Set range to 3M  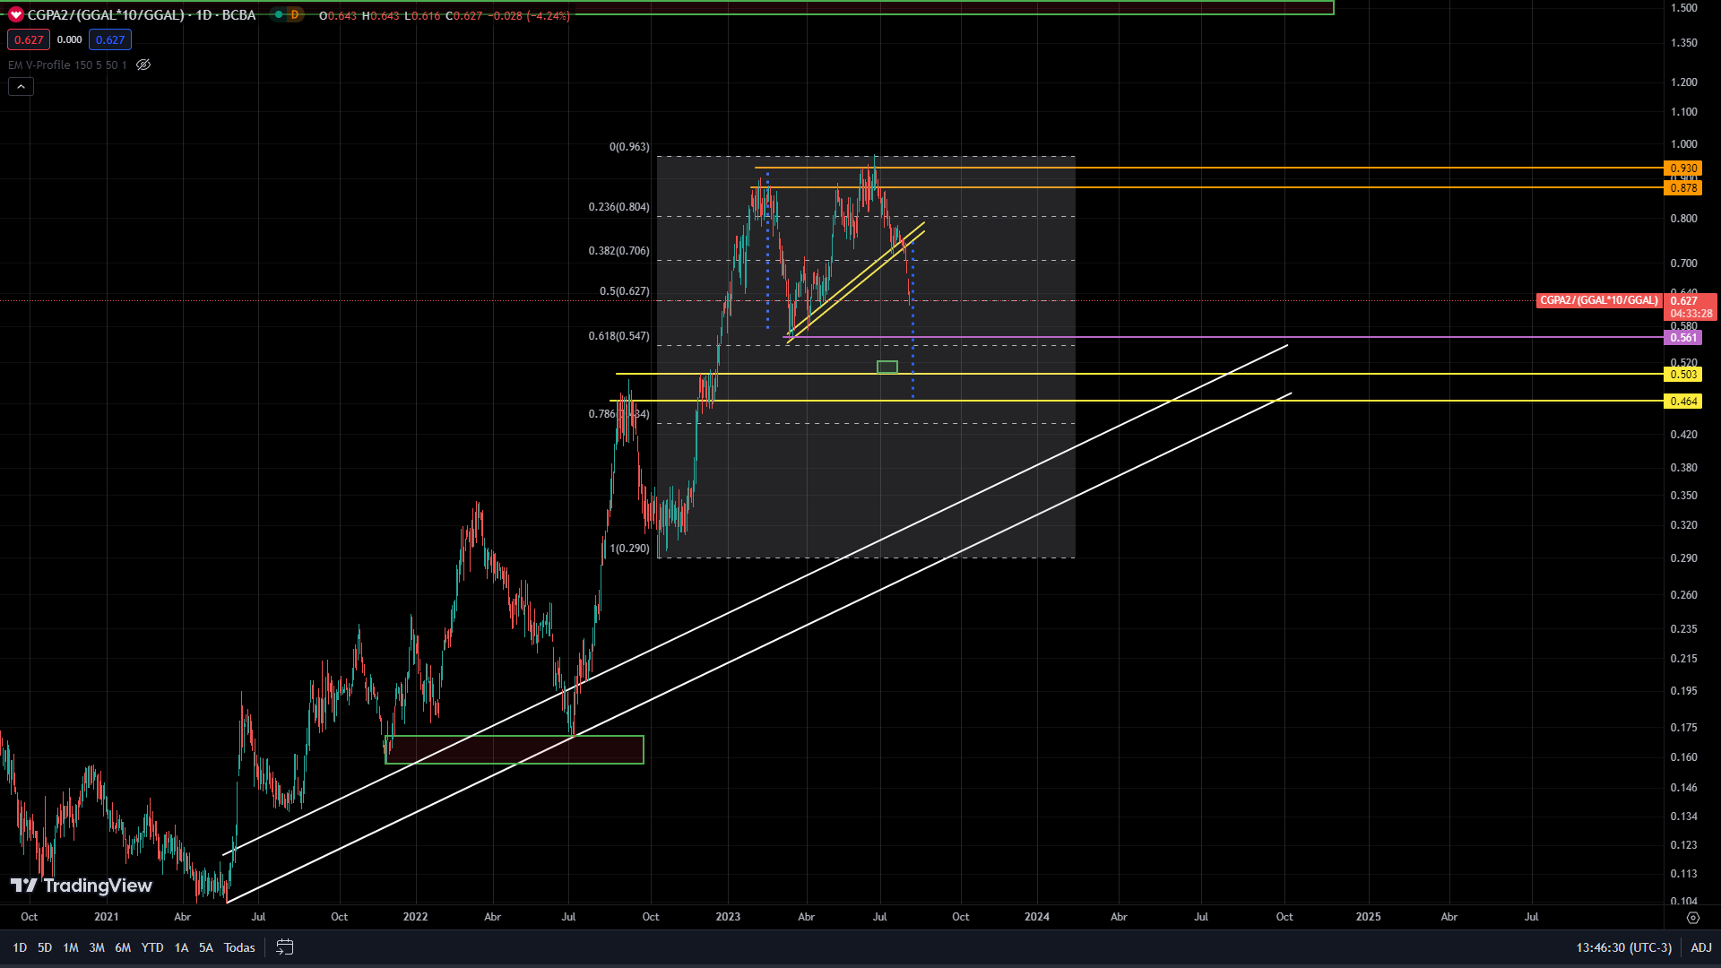point(97,947)
